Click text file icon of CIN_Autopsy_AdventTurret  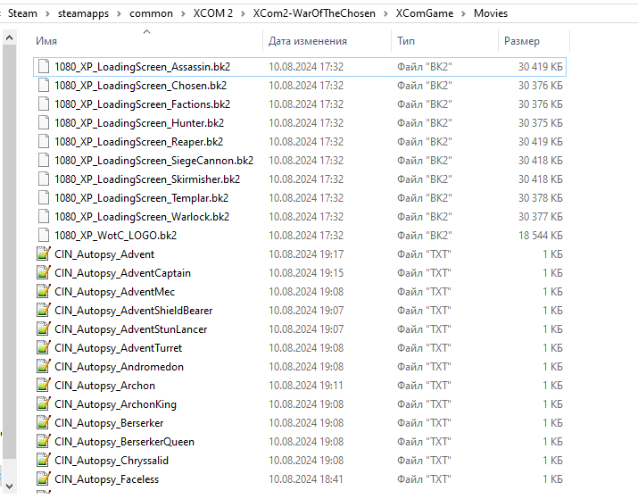[x=44, y=347]
